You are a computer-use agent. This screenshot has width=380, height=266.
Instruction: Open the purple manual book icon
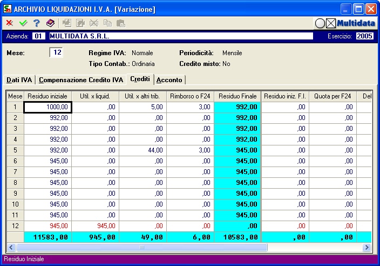[50, 23]
